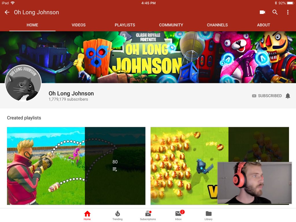Open Inbox with 2 notifications
296x222 pixels.
(178, 215)
